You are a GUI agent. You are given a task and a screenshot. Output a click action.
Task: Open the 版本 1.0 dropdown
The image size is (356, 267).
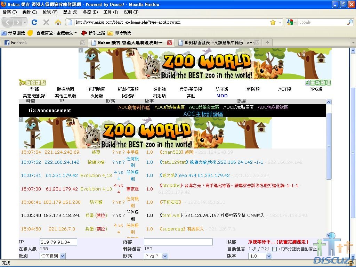[260, 256]
